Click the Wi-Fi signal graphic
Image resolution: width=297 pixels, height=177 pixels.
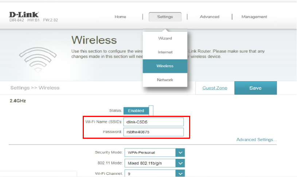pyautogui.click(x=38, y=60)
